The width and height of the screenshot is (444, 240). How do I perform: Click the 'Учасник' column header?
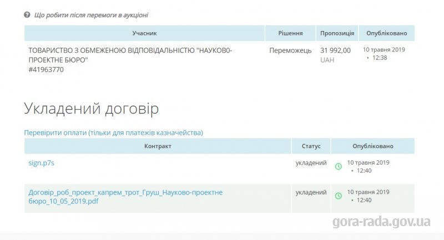click(144, 33)
